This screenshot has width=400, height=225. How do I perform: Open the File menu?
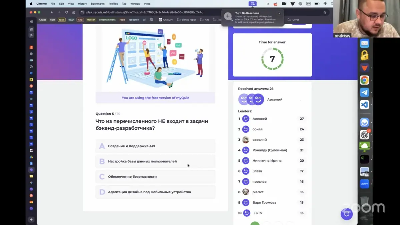click(53, 4)
